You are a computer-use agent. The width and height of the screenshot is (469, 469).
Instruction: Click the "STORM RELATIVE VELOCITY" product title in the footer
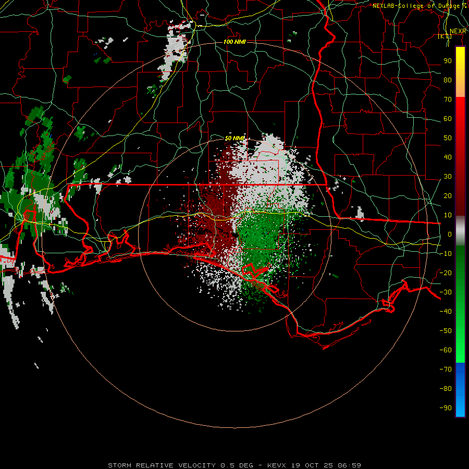[162, 465]
